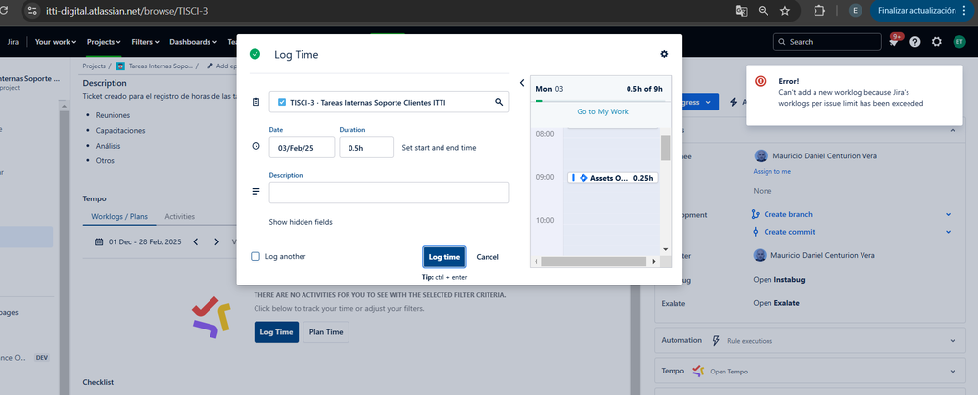View site information icon in address bar
Viewport: 978px width, 395px height.
[33, 11]
